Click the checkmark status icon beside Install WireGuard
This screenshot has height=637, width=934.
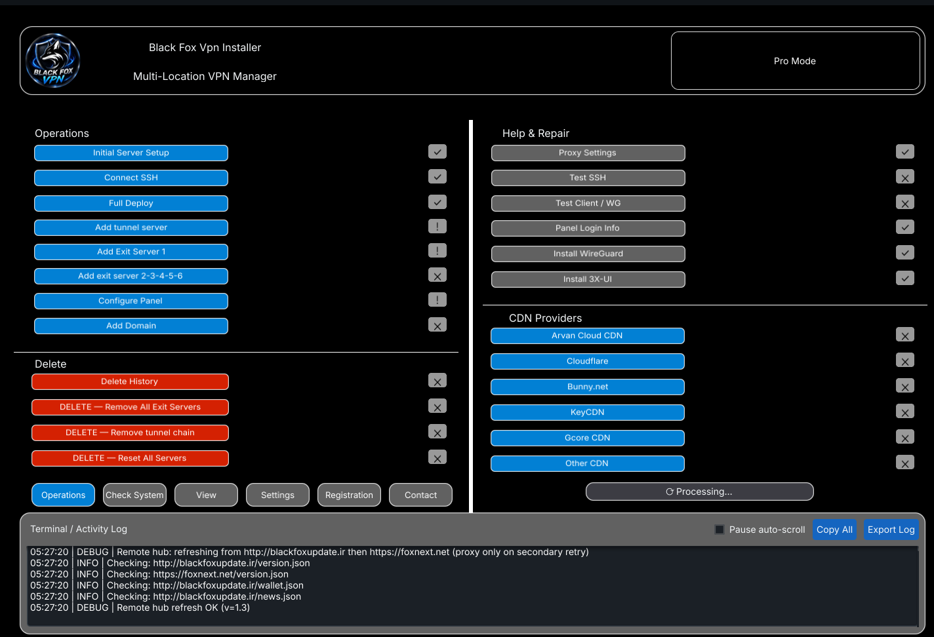(x=905, y=253)
